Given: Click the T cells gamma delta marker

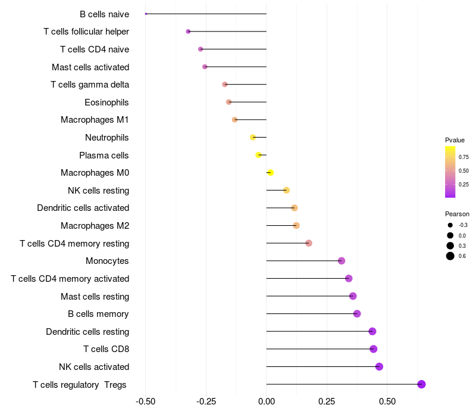Looking at the screenshot, I should pyautogui.click(x=225, y=84).
